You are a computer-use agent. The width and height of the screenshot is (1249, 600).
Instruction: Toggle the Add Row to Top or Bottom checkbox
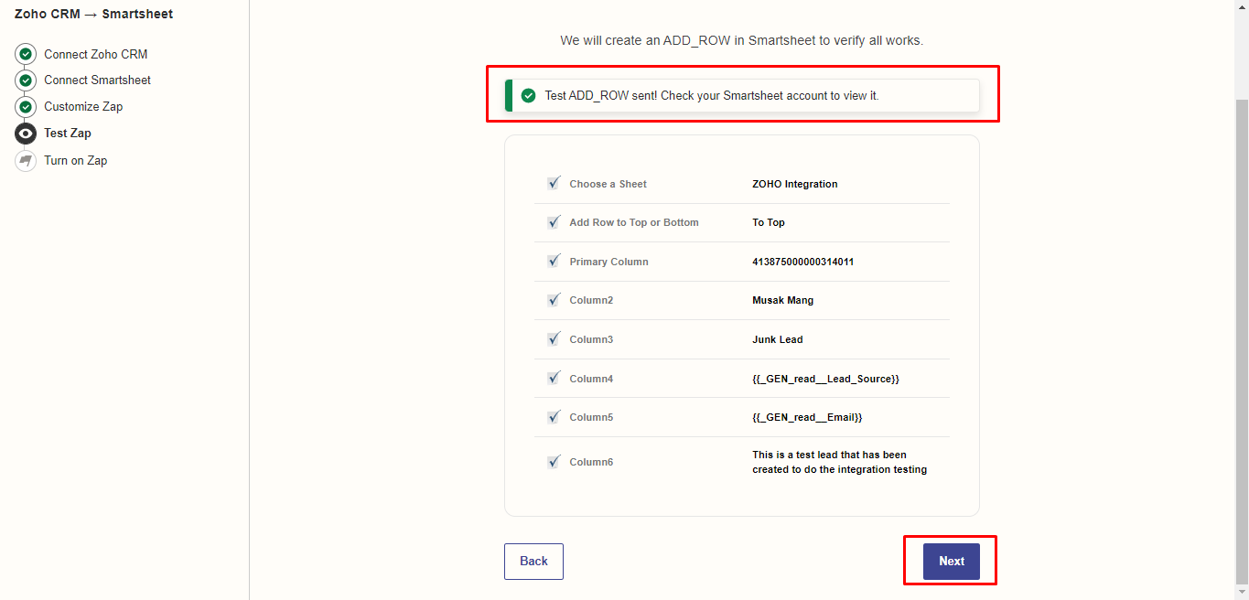[554, 221]
